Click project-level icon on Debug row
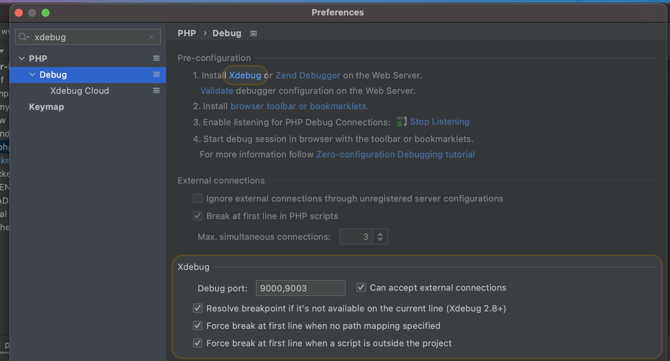670x361 pixels. 156,74
